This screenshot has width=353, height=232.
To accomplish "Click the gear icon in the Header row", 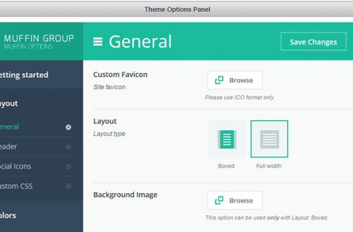I will click(x=69, y=147).
